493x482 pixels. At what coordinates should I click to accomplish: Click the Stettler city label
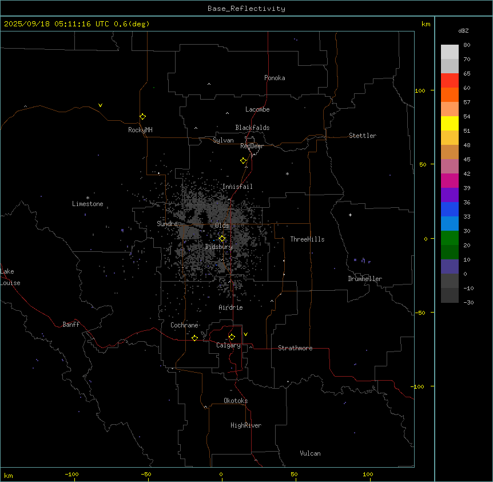pos(363,136)
